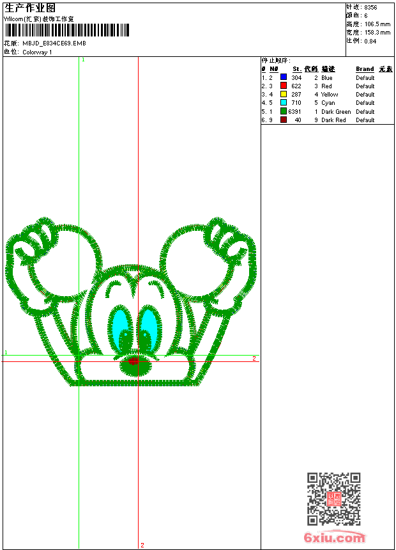
Task: Click the 'Dark Green' description text
Action: click(336, 111)
